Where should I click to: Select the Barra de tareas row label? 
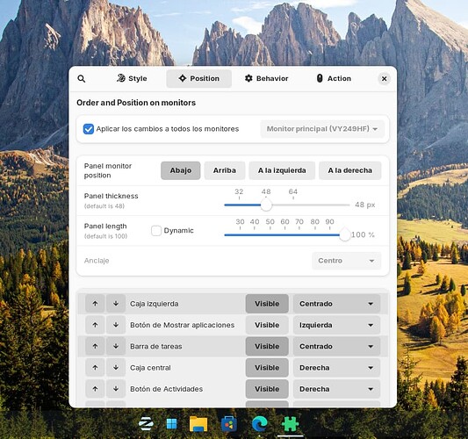tap(155, 347)
